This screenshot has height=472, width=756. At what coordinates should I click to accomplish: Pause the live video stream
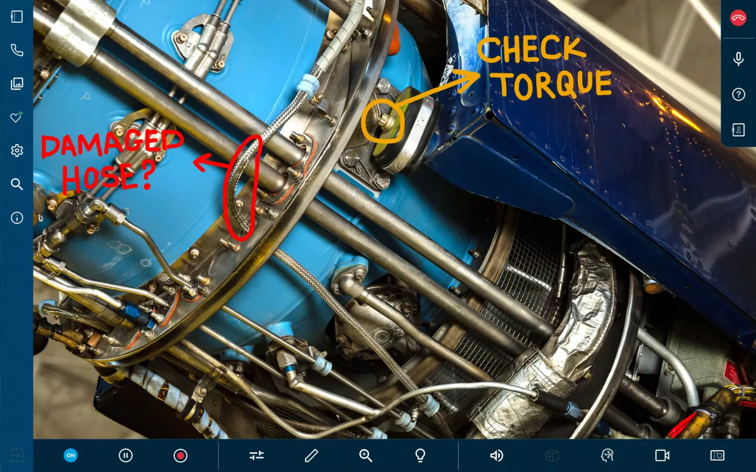126,455
